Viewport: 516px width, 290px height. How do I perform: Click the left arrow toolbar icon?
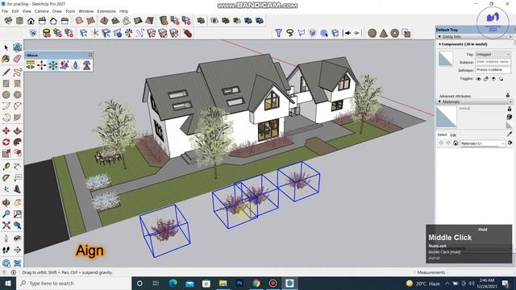tap(347, 33)
